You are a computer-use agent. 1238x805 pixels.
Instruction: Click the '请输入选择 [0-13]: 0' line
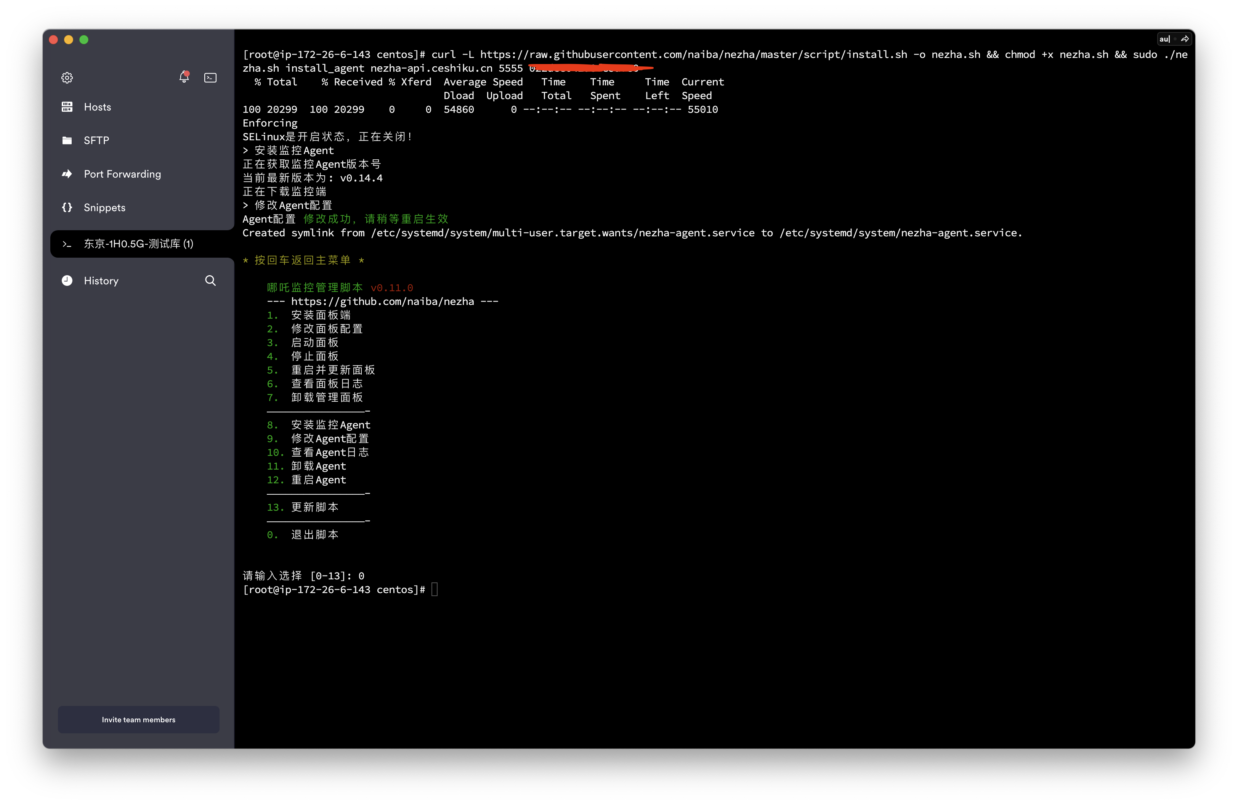pyautogui.click(x=303, y=576)
